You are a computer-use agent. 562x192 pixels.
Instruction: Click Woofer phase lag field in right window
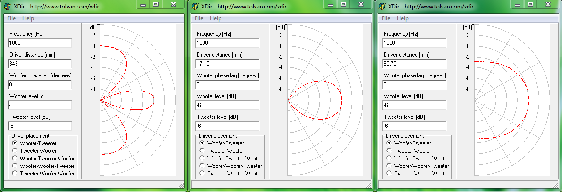[414, 84]
